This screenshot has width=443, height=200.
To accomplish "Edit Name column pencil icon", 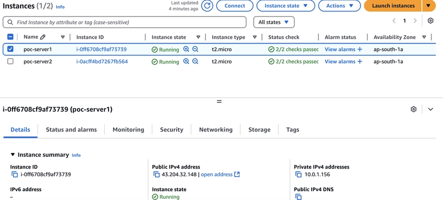I will [x=43, y=37].
